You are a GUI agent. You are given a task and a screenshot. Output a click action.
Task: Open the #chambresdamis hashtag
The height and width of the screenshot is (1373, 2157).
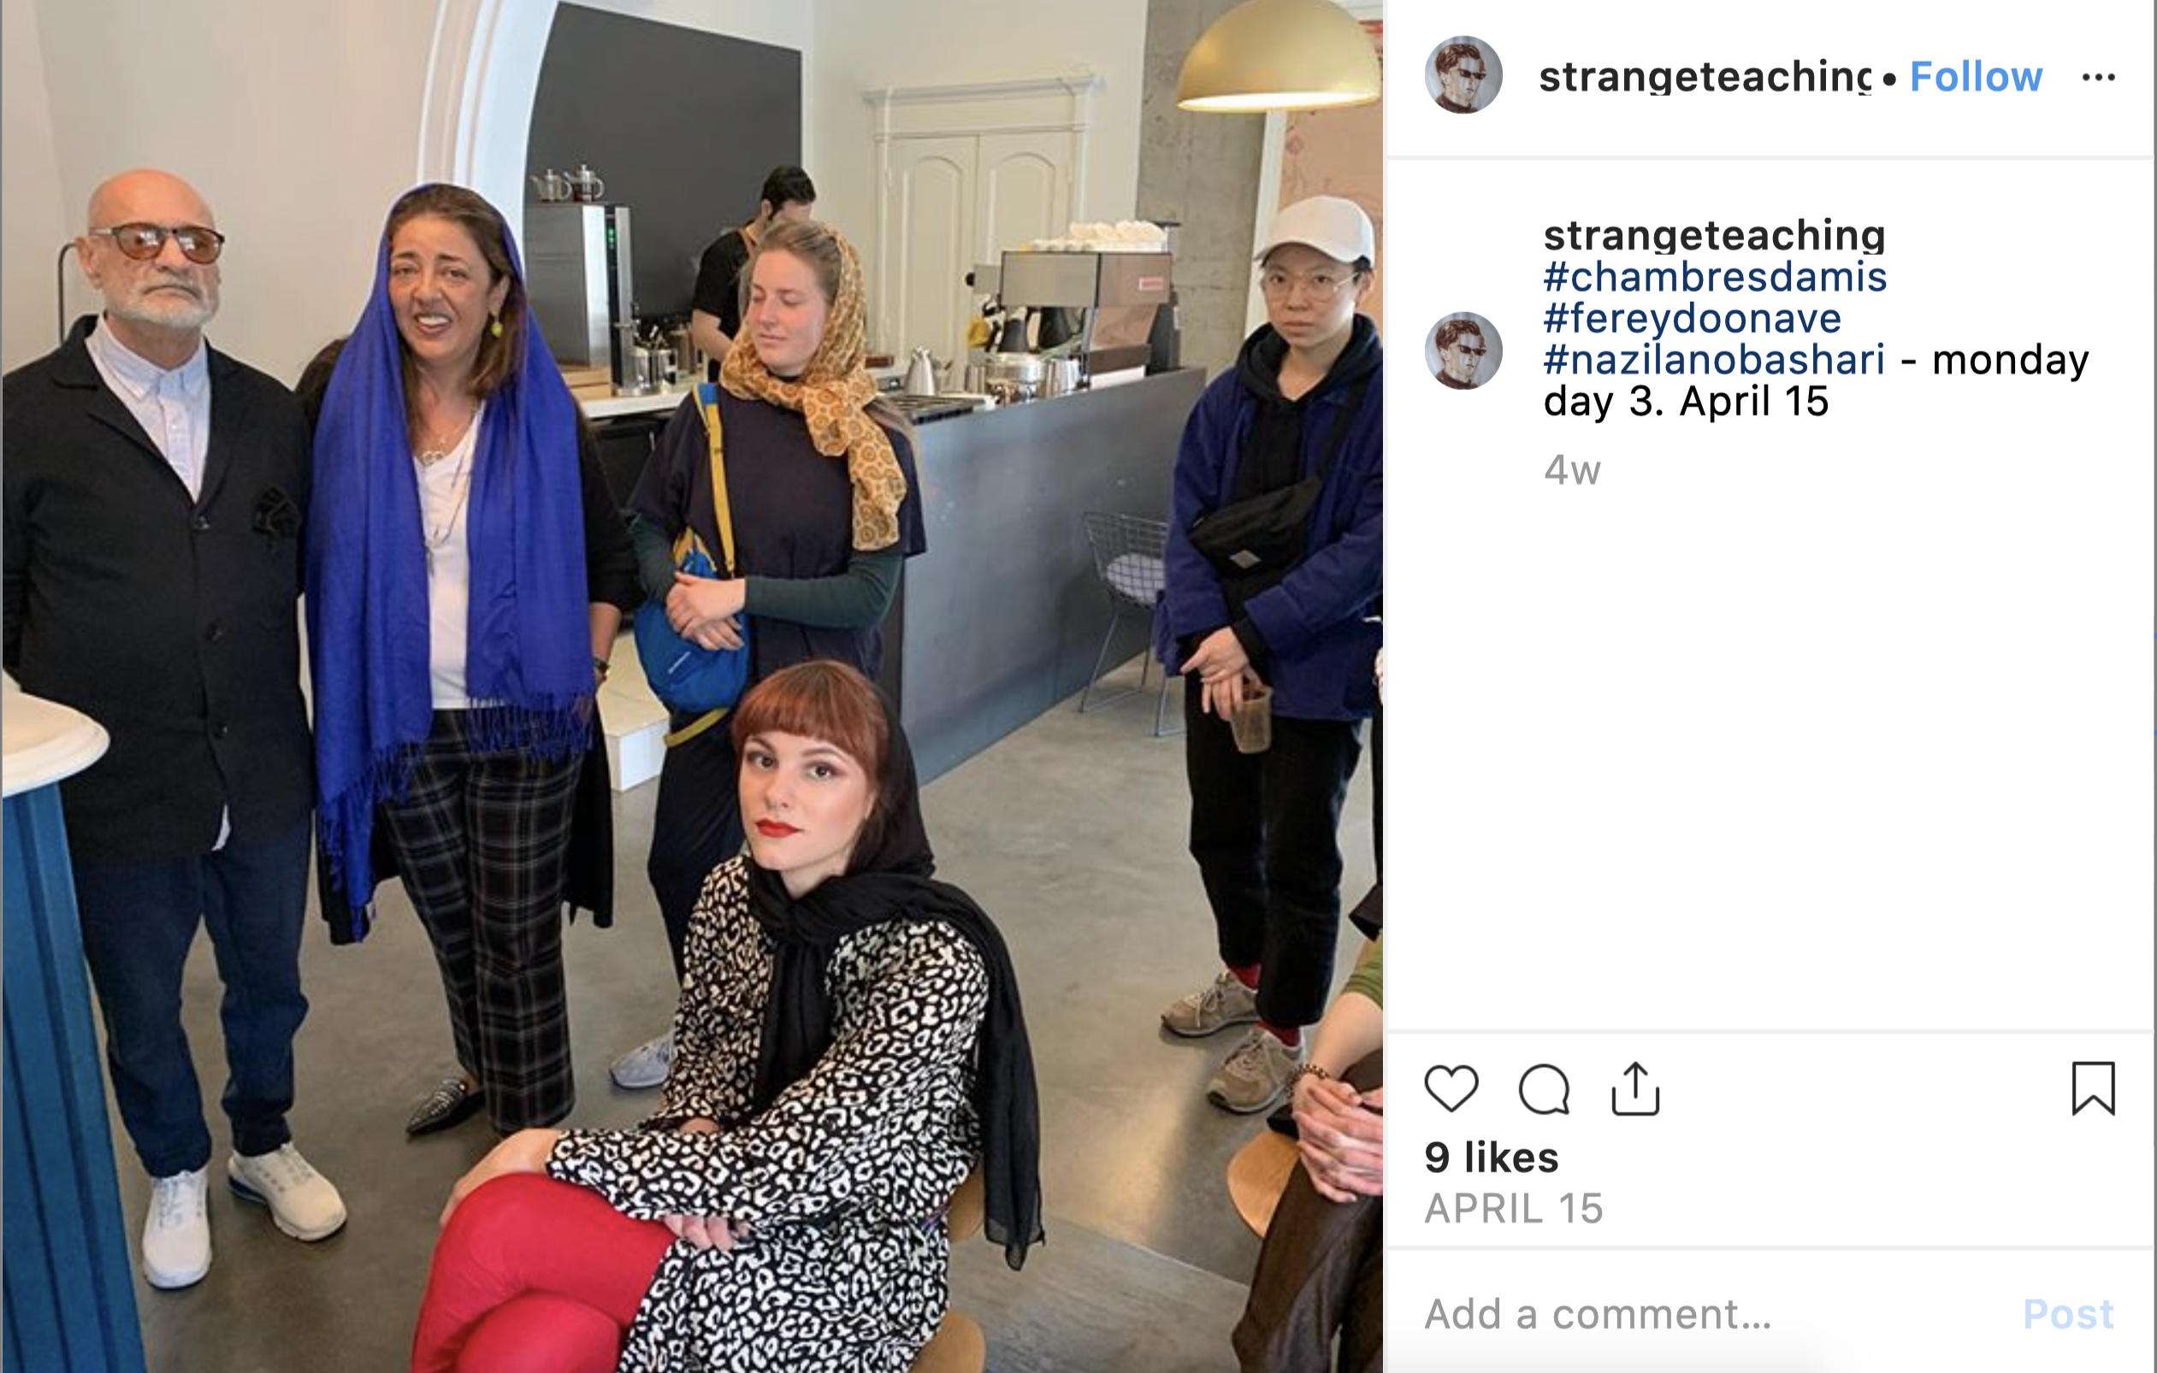[1715, 277]
